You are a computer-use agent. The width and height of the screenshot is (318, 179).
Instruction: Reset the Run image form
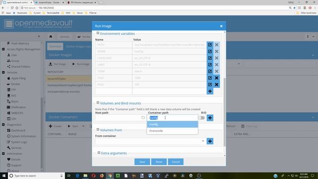click(159, 162)
